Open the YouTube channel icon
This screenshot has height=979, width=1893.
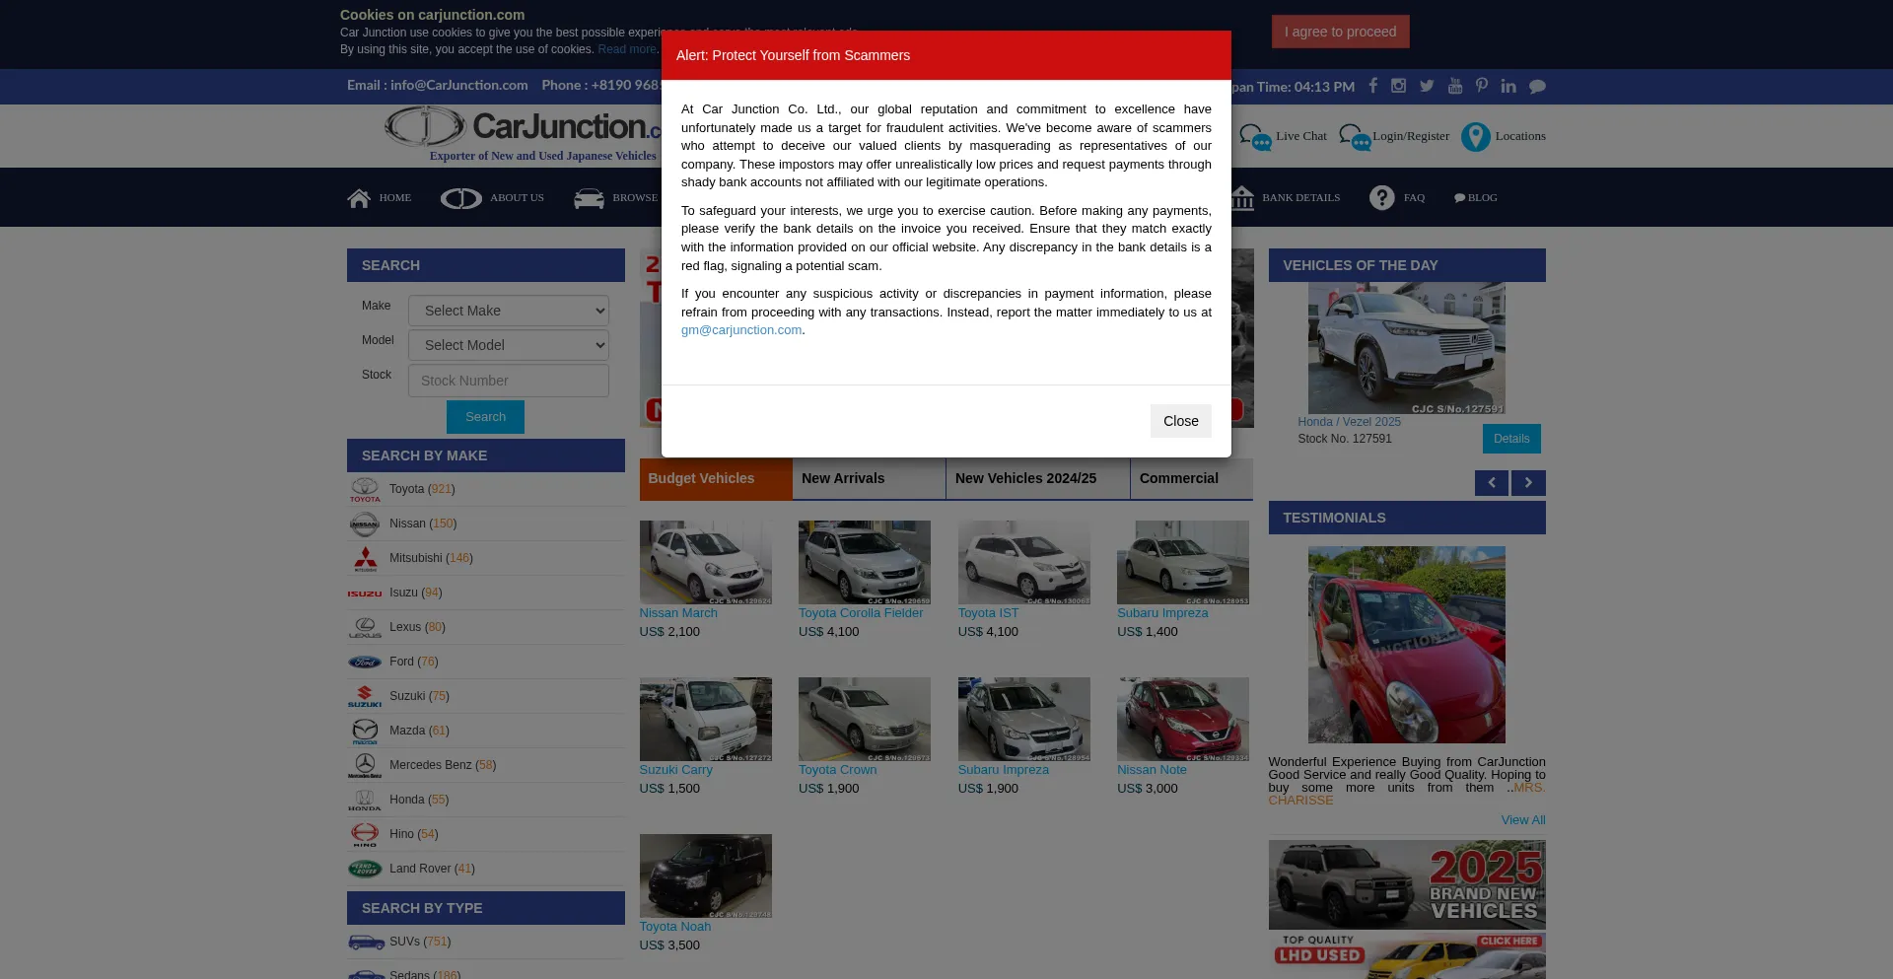point(1455,86)
